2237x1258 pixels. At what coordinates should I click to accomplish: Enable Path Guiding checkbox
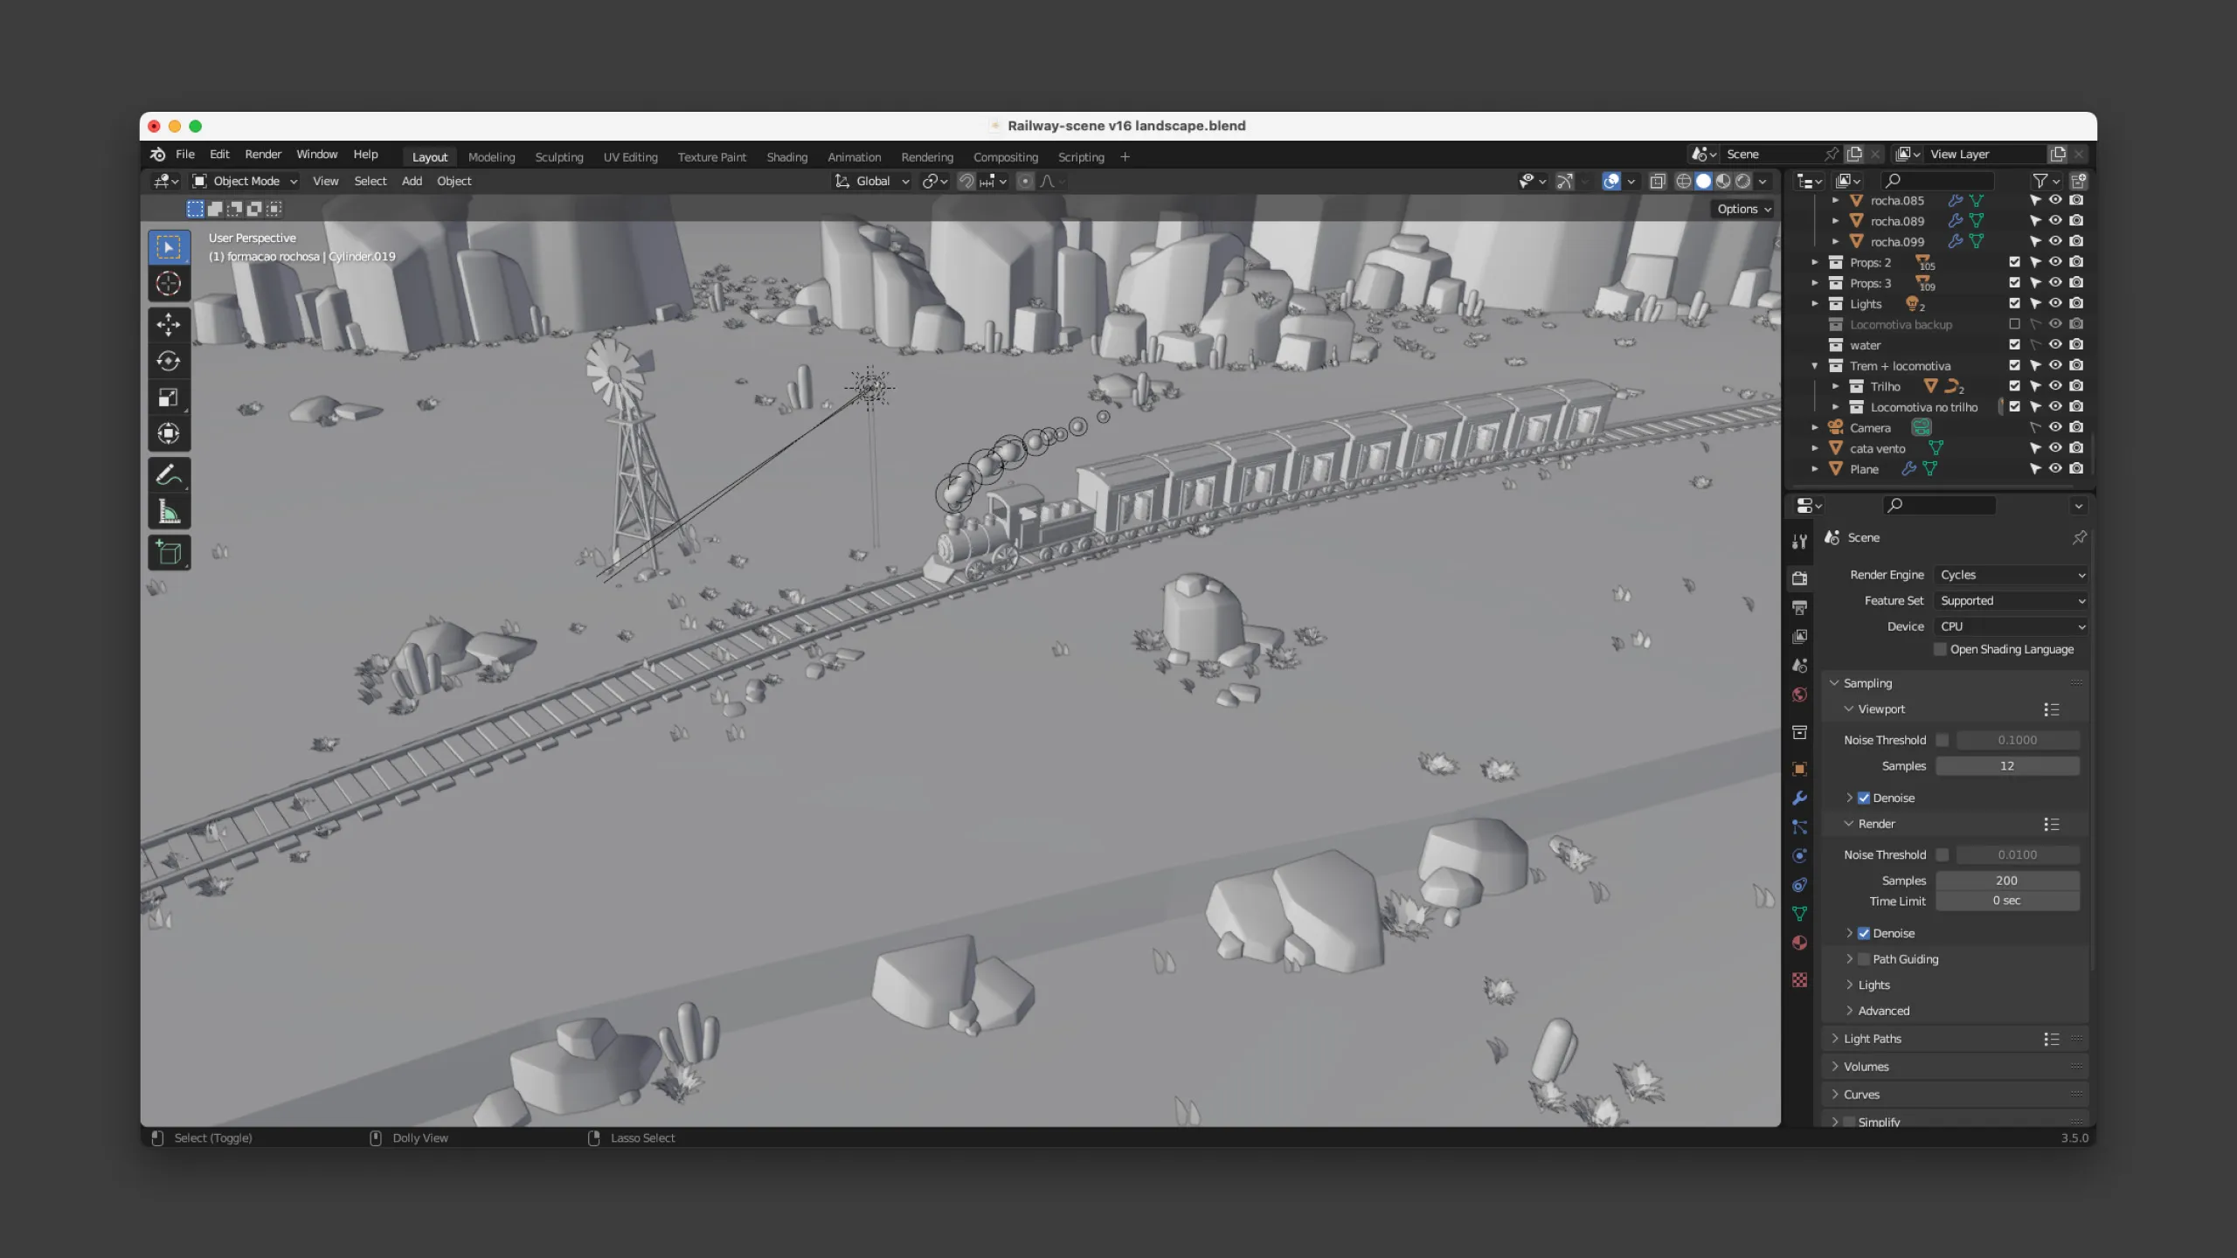coord(1864,959)
